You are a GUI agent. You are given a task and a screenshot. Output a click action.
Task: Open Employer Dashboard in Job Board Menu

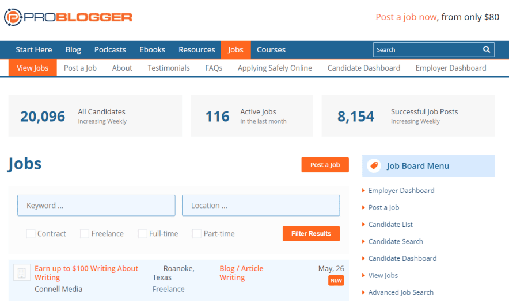[401, 191]
